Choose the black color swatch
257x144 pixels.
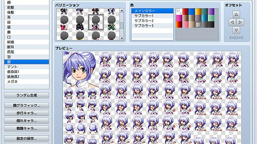pyautogui.click(x=211, y=24)
